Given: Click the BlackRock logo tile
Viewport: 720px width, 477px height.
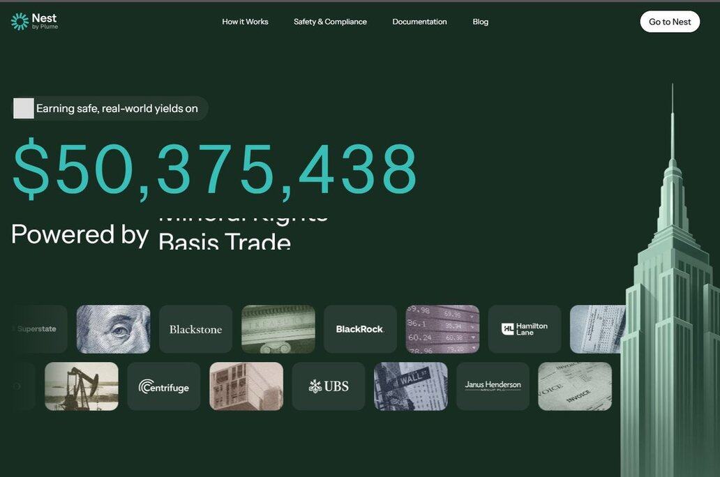Looking at the screenshot, I should coord(360,329).
